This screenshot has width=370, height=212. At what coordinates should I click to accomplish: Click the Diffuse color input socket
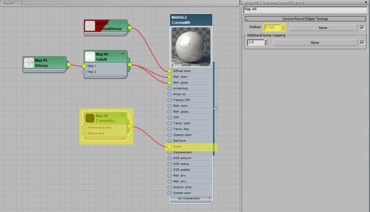pos(169,71)
